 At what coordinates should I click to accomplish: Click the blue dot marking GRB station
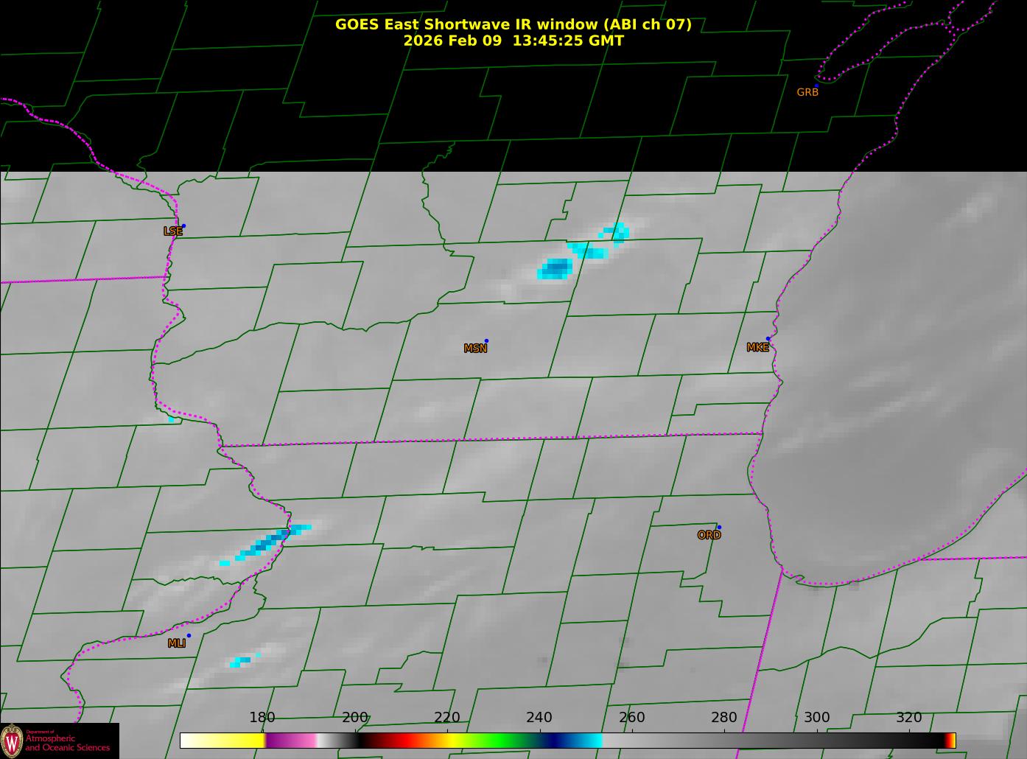(816, 86)
